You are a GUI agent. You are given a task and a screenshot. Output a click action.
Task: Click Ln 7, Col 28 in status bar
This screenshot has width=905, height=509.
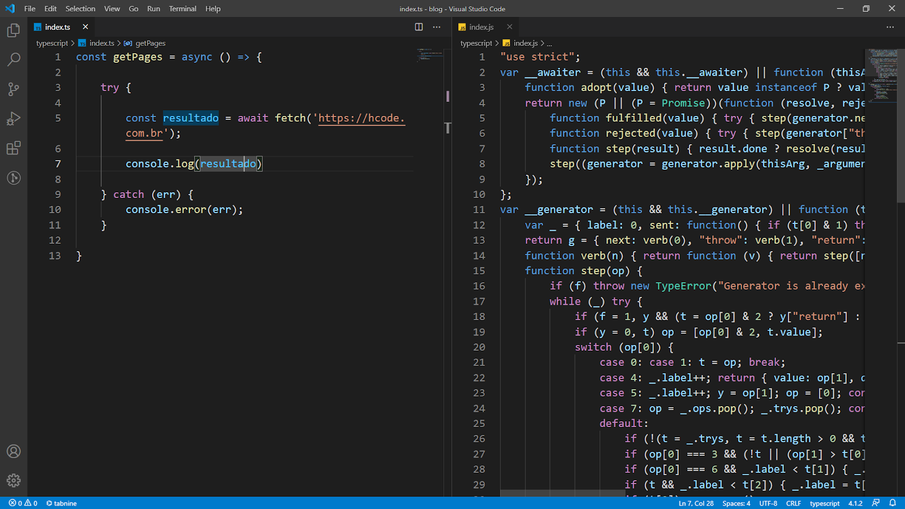696,503
